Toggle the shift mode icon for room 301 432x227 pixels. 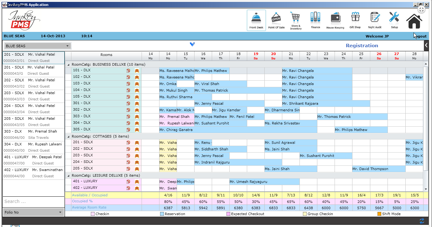pos(137,103)
